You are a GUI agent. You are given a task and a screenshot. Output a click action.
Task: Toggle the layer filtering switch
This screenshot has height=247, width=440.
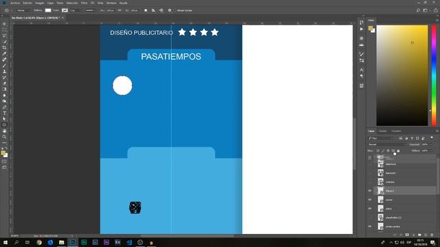click(432, 138)
